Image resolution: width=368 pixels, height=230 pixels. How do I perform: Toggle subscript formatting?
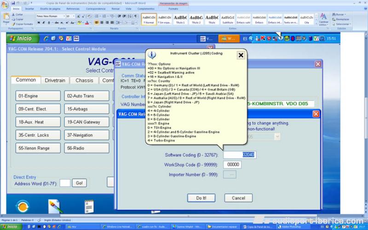pyautogui.click(x=62, y=23)
